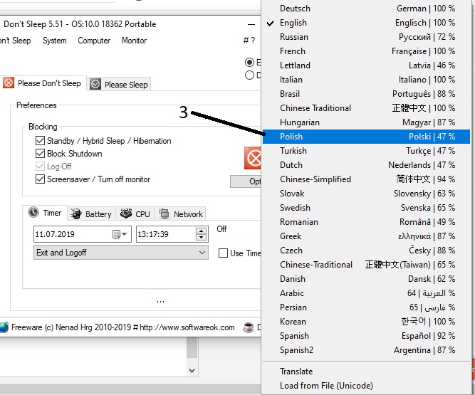
Task: Choose Korean language
Action: tap(366, 322)
